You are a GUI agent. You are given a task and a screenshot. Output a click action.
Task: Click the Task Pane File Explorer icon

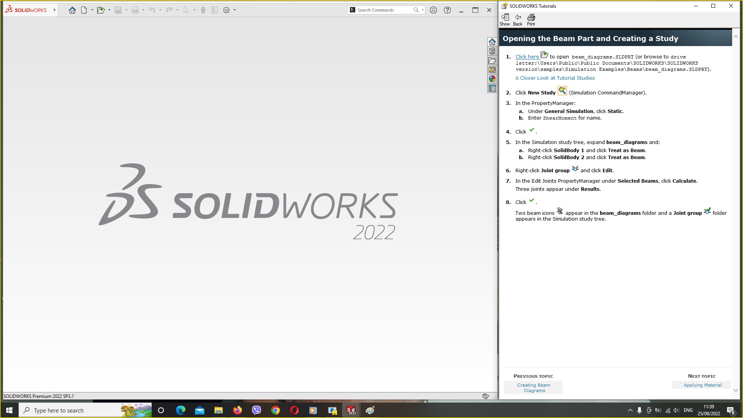click(493, 61)
